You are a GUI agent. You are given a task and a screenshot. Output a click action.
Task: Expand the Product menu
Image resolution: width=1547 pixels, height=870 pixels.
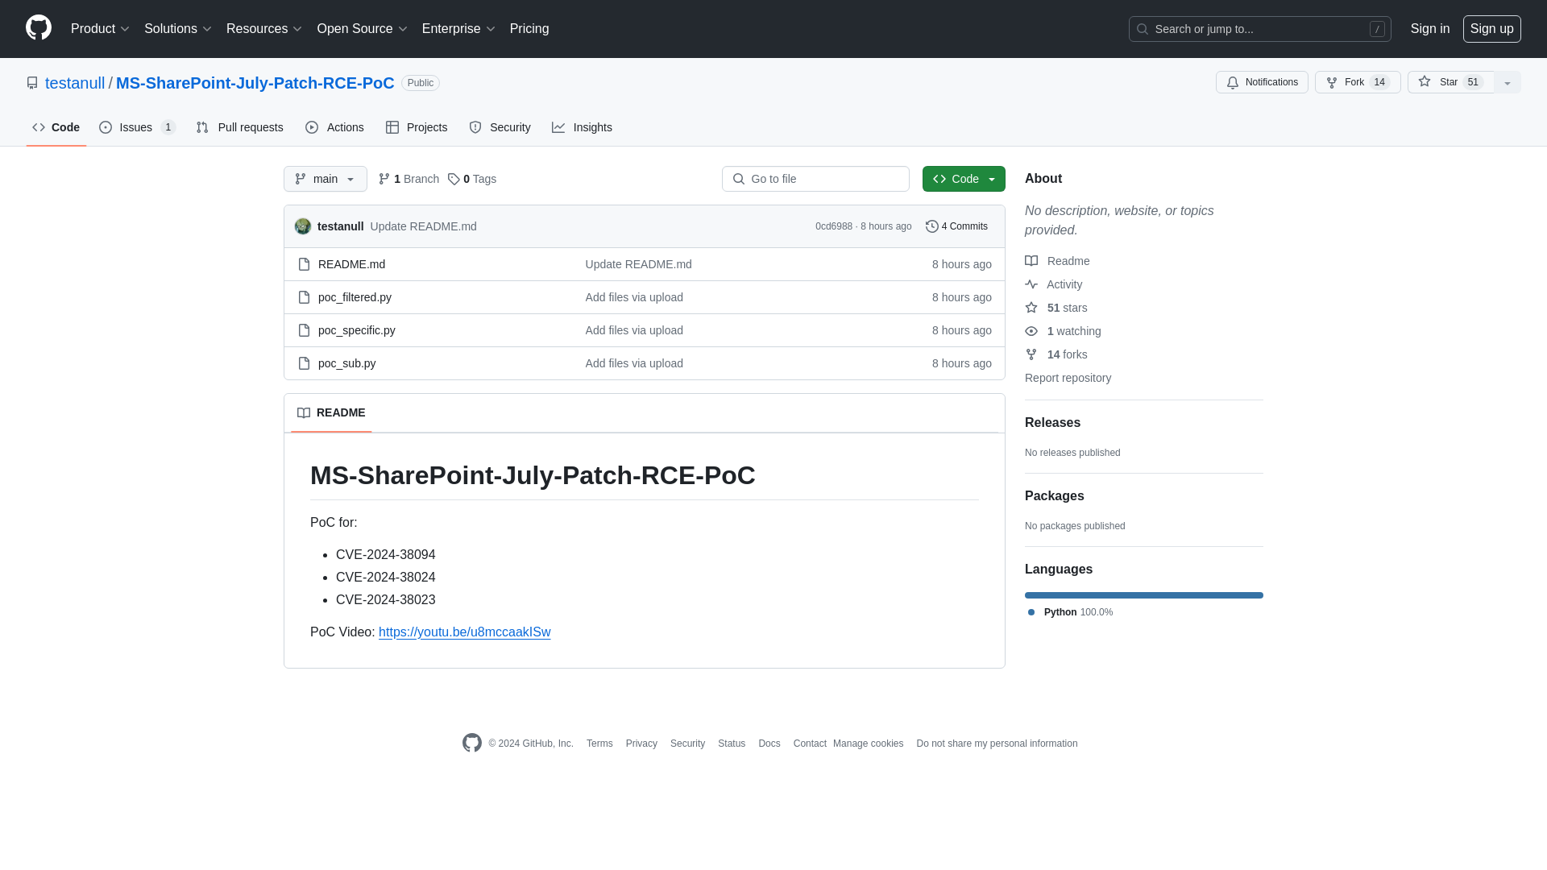100,29
